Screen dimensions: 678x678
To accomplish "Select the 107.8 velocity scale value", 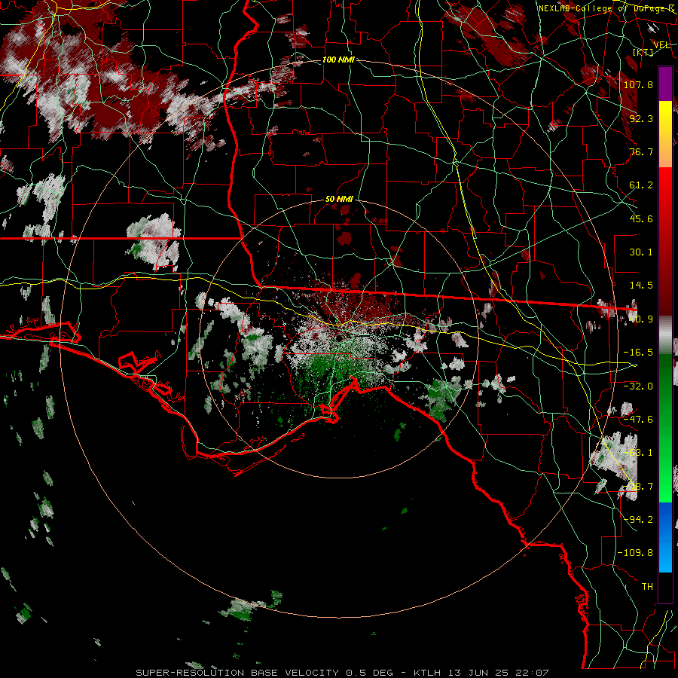I will (638, 84).
